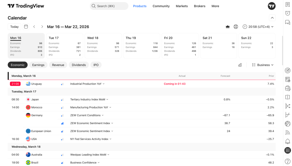Open the search field via magnifier icon
The image size is (292, 166).
[93, 6]
